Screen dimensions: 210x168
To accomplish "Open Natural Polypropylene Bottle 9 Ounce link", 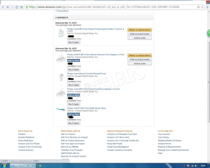I will click(96, 30).
